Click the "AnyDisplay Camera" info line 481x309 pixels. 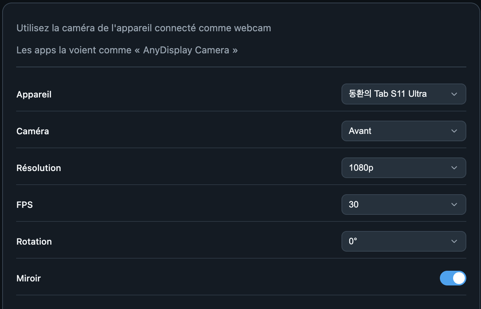[x=127, y=50]
